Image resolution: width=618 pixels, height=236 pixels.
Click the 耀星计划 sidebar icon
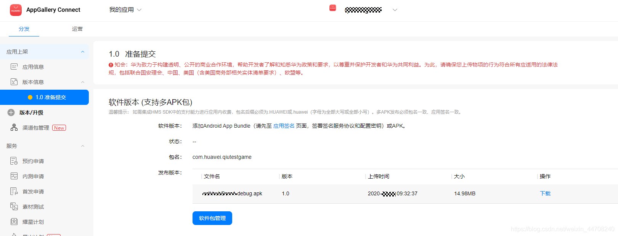pos(14,222)
